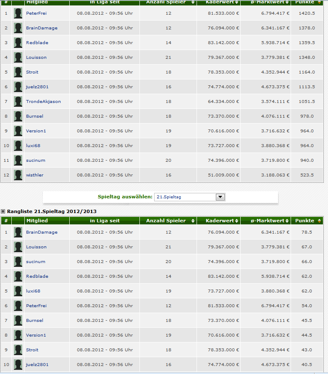
Task: Open the wisthler member link
Action: pos(34,175)
